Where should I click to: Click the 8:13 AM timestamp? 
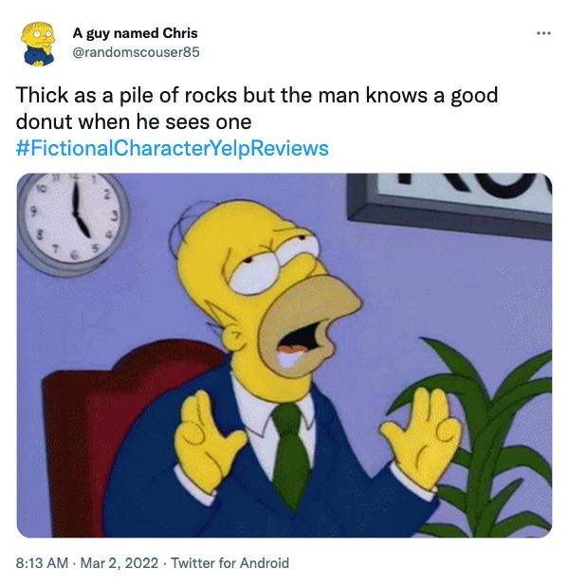44,563
